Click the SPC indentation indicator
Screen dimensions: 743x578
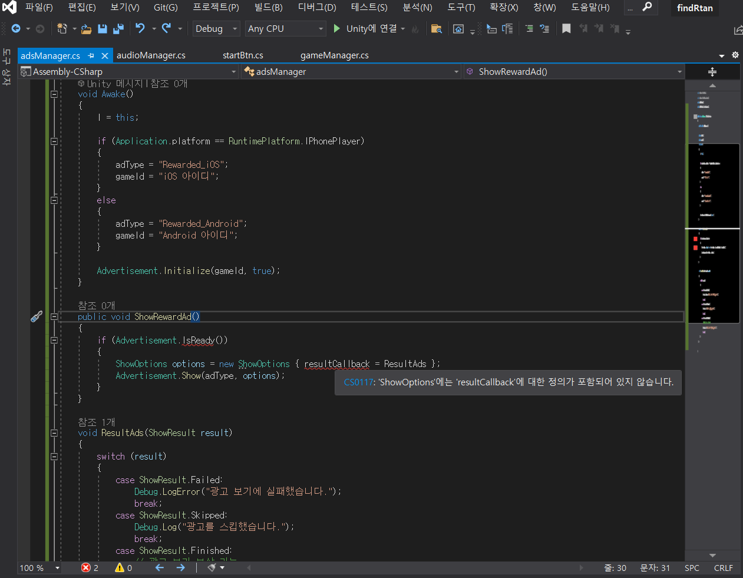coord(692,568)
